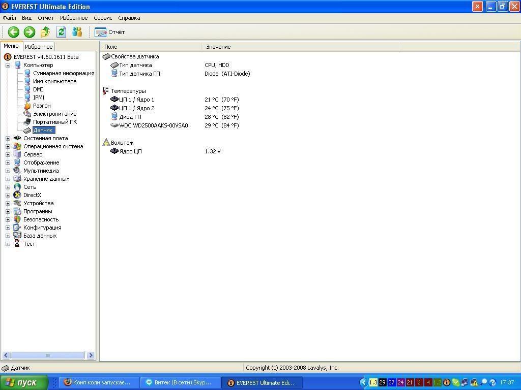Viewport: 521px width, 390px height.
Task: Expand the Тест node
Action: coord(8,244)
